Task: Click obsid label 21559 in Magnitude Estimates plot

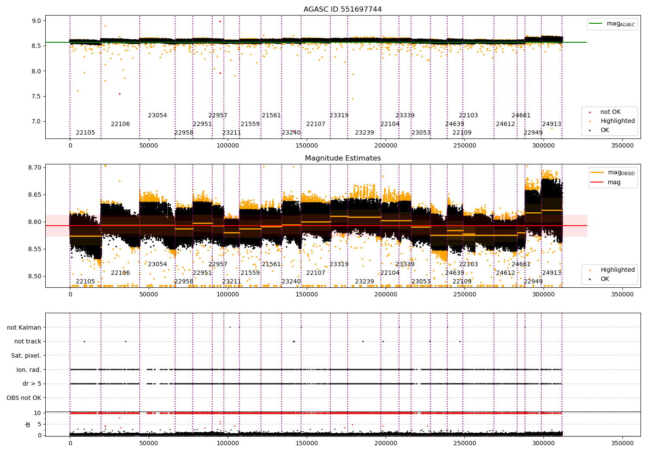Action: point(250,273)
